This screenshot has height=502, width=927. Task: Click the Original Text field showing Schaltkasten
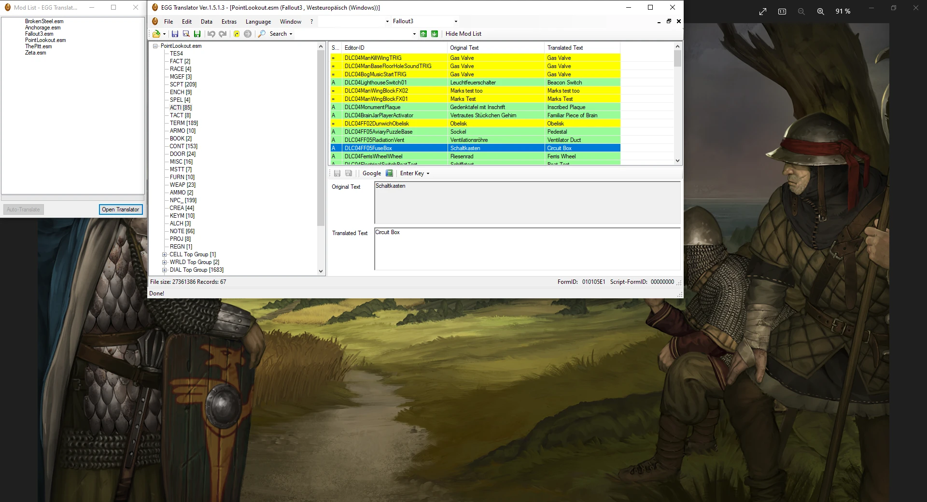527,202
